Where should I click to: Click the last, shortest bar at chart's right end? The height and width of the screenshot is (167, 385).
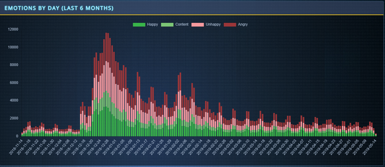376,135
